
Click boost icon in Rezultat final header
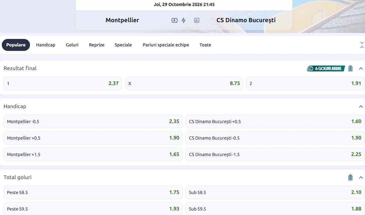point(350,69)
